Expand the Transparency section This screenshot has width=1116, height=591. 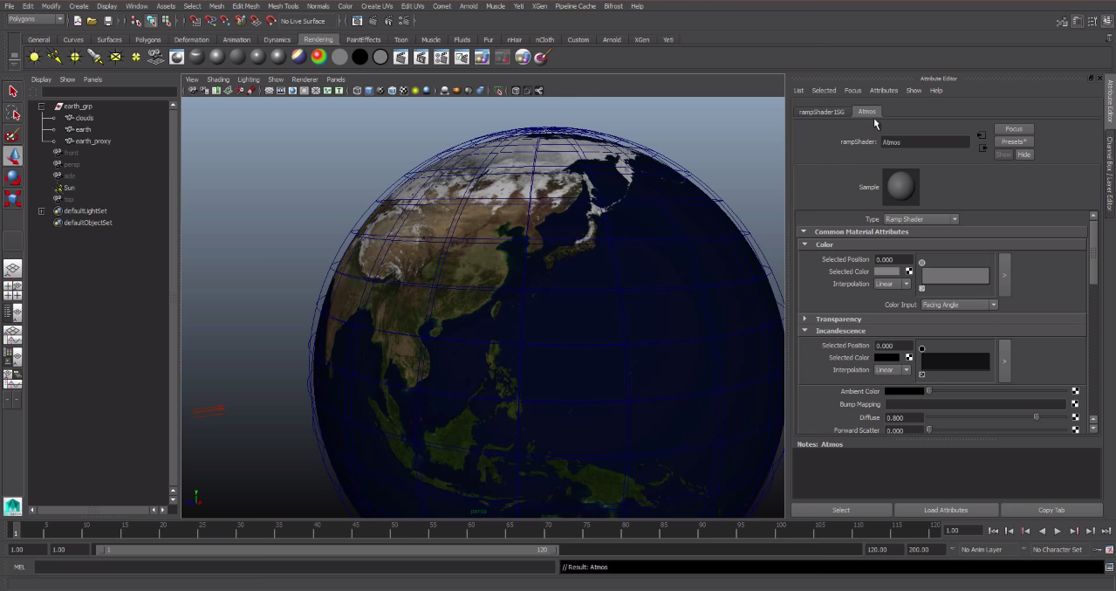click(804, 319)
